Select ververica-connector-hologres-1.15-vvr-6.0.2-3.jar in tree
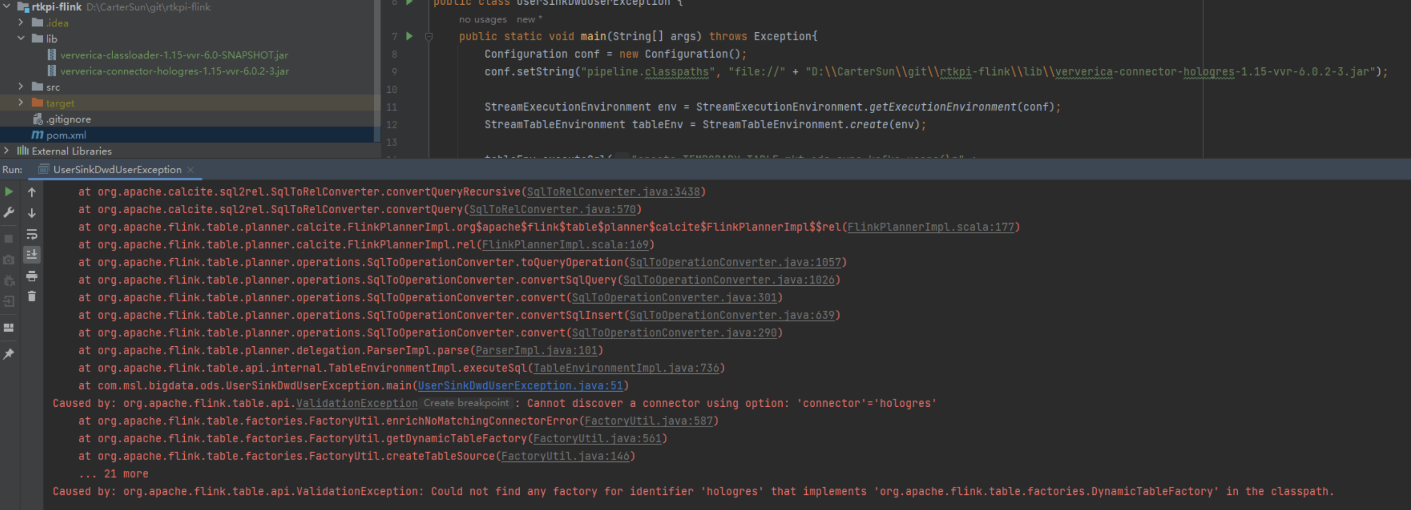Screen dimensions: 1411x510 point(174,70)
